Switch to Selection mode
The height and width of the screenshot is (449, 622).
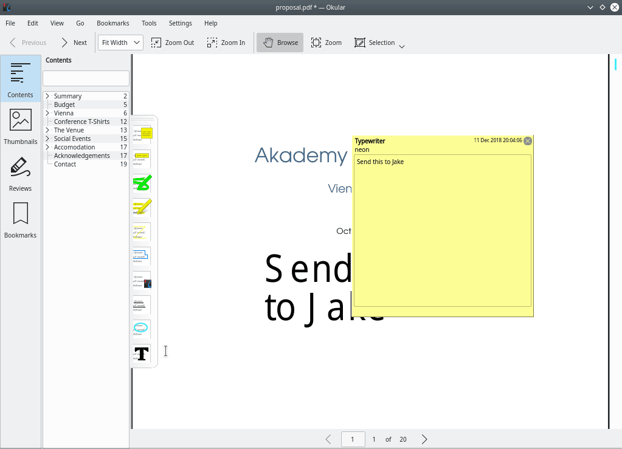coord(375,43)
